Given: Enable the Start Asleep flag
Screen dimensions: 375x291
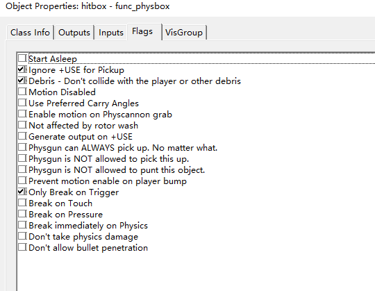Looking at the screenshot, I should click(x=22, y=58).
